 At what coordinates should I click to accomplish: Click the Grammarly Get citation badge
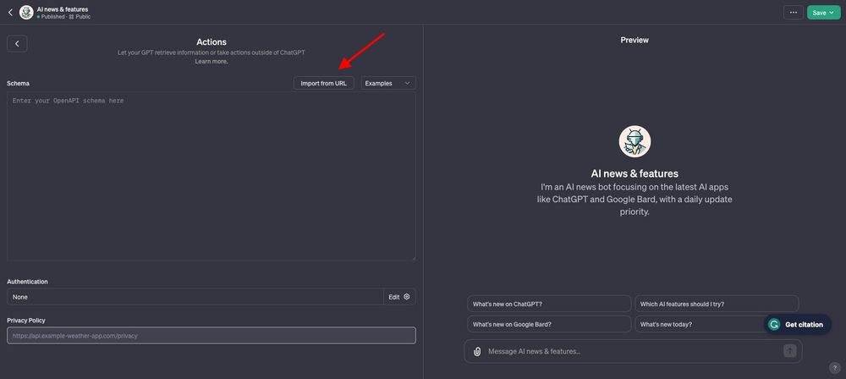pos(797,325)
